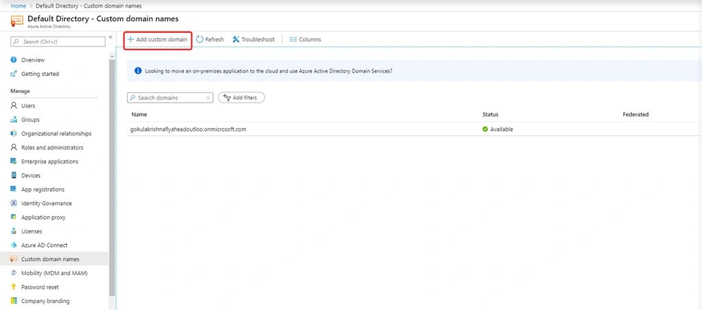The image size is (702, 310).
Task: Click the Federated column header
Action: point(636,114)
